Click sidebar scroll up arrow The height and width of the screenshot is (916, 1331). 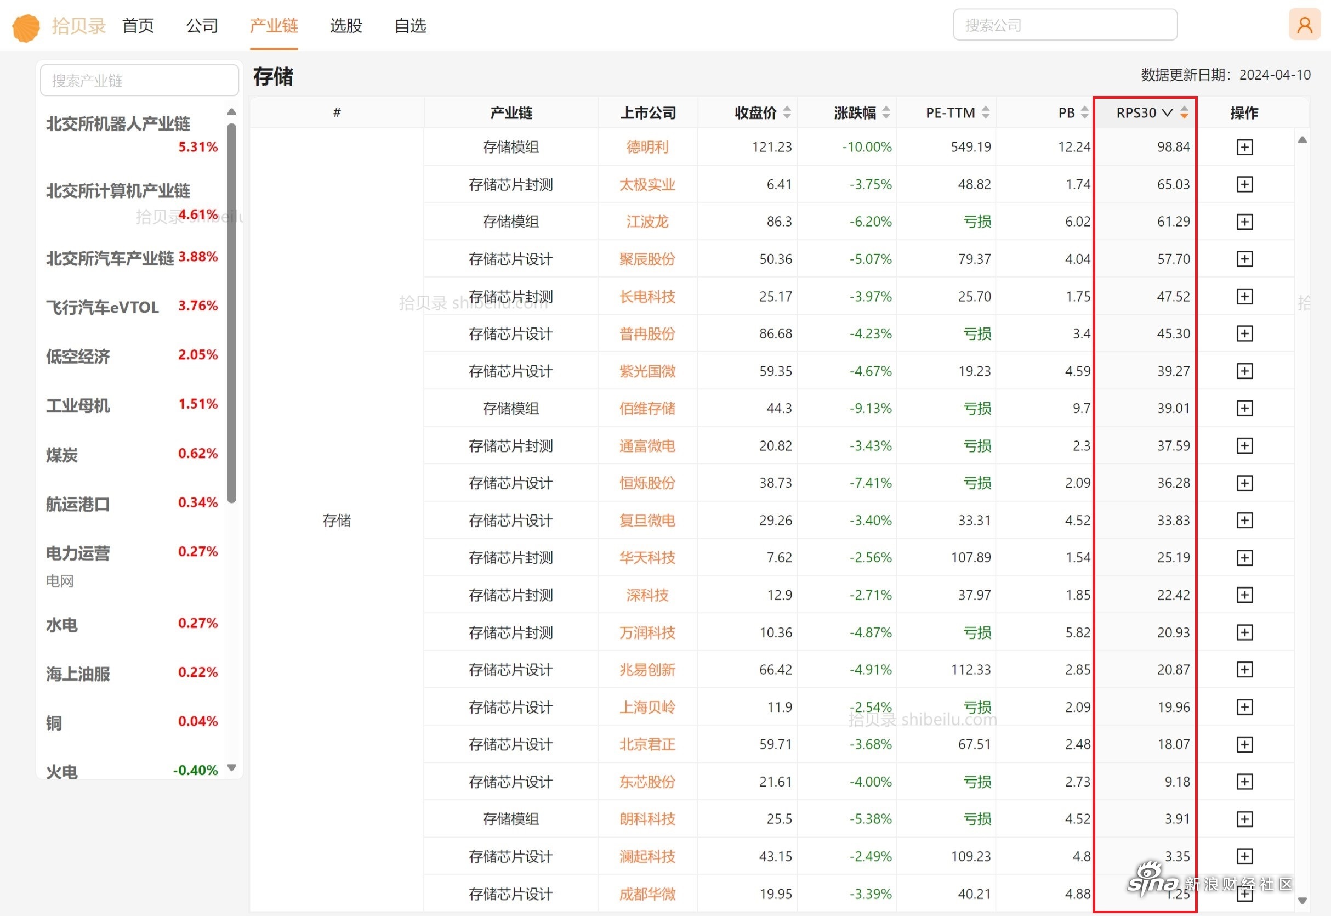[232, 111]
